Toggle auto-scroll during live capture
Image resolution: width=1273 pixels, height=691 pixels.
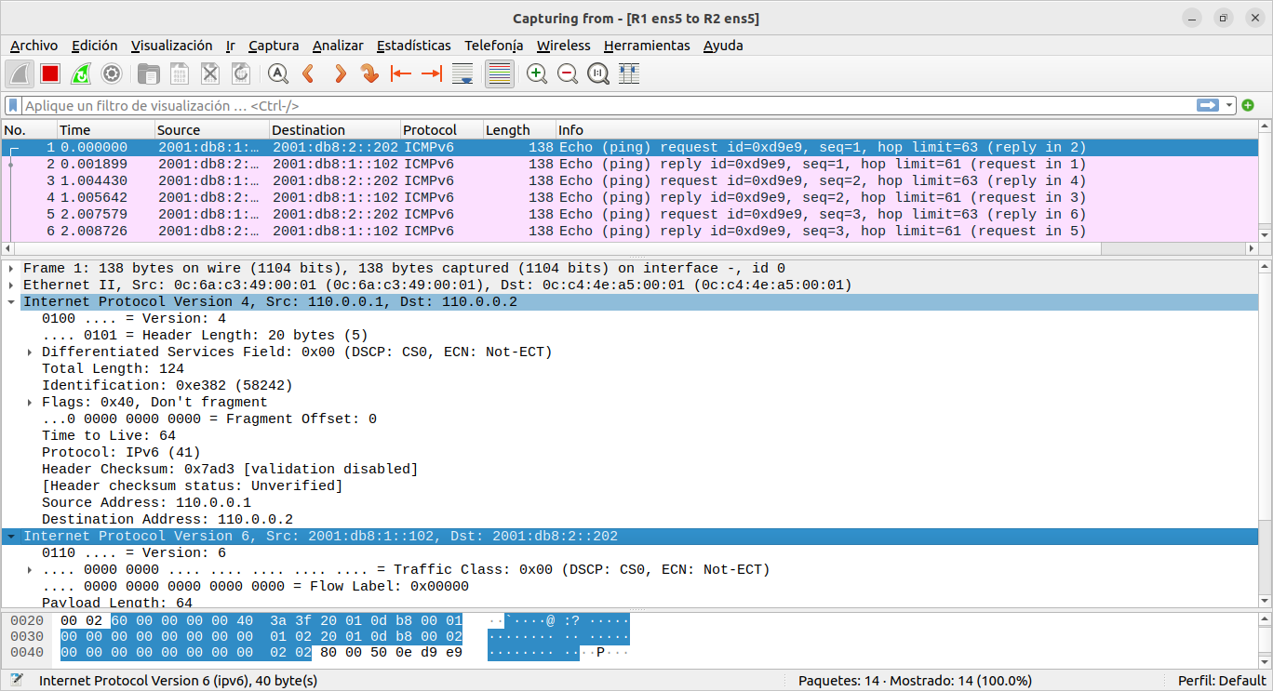(x=462, y=73)
